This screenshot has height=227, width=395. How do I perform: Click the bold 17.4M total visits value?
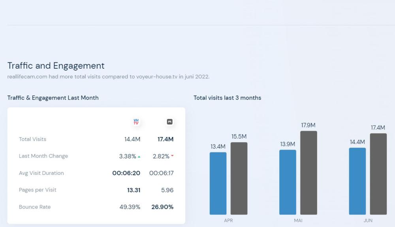[165, 139]
